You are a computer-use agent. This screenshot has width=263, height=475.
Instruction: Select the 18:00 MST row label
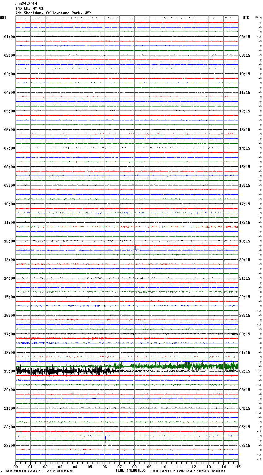coord(9,353)
